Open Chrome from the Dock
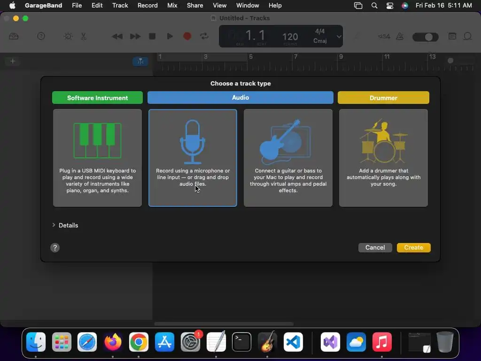The height and width of the screenshot is (361, 481). (x=139, y=342)
